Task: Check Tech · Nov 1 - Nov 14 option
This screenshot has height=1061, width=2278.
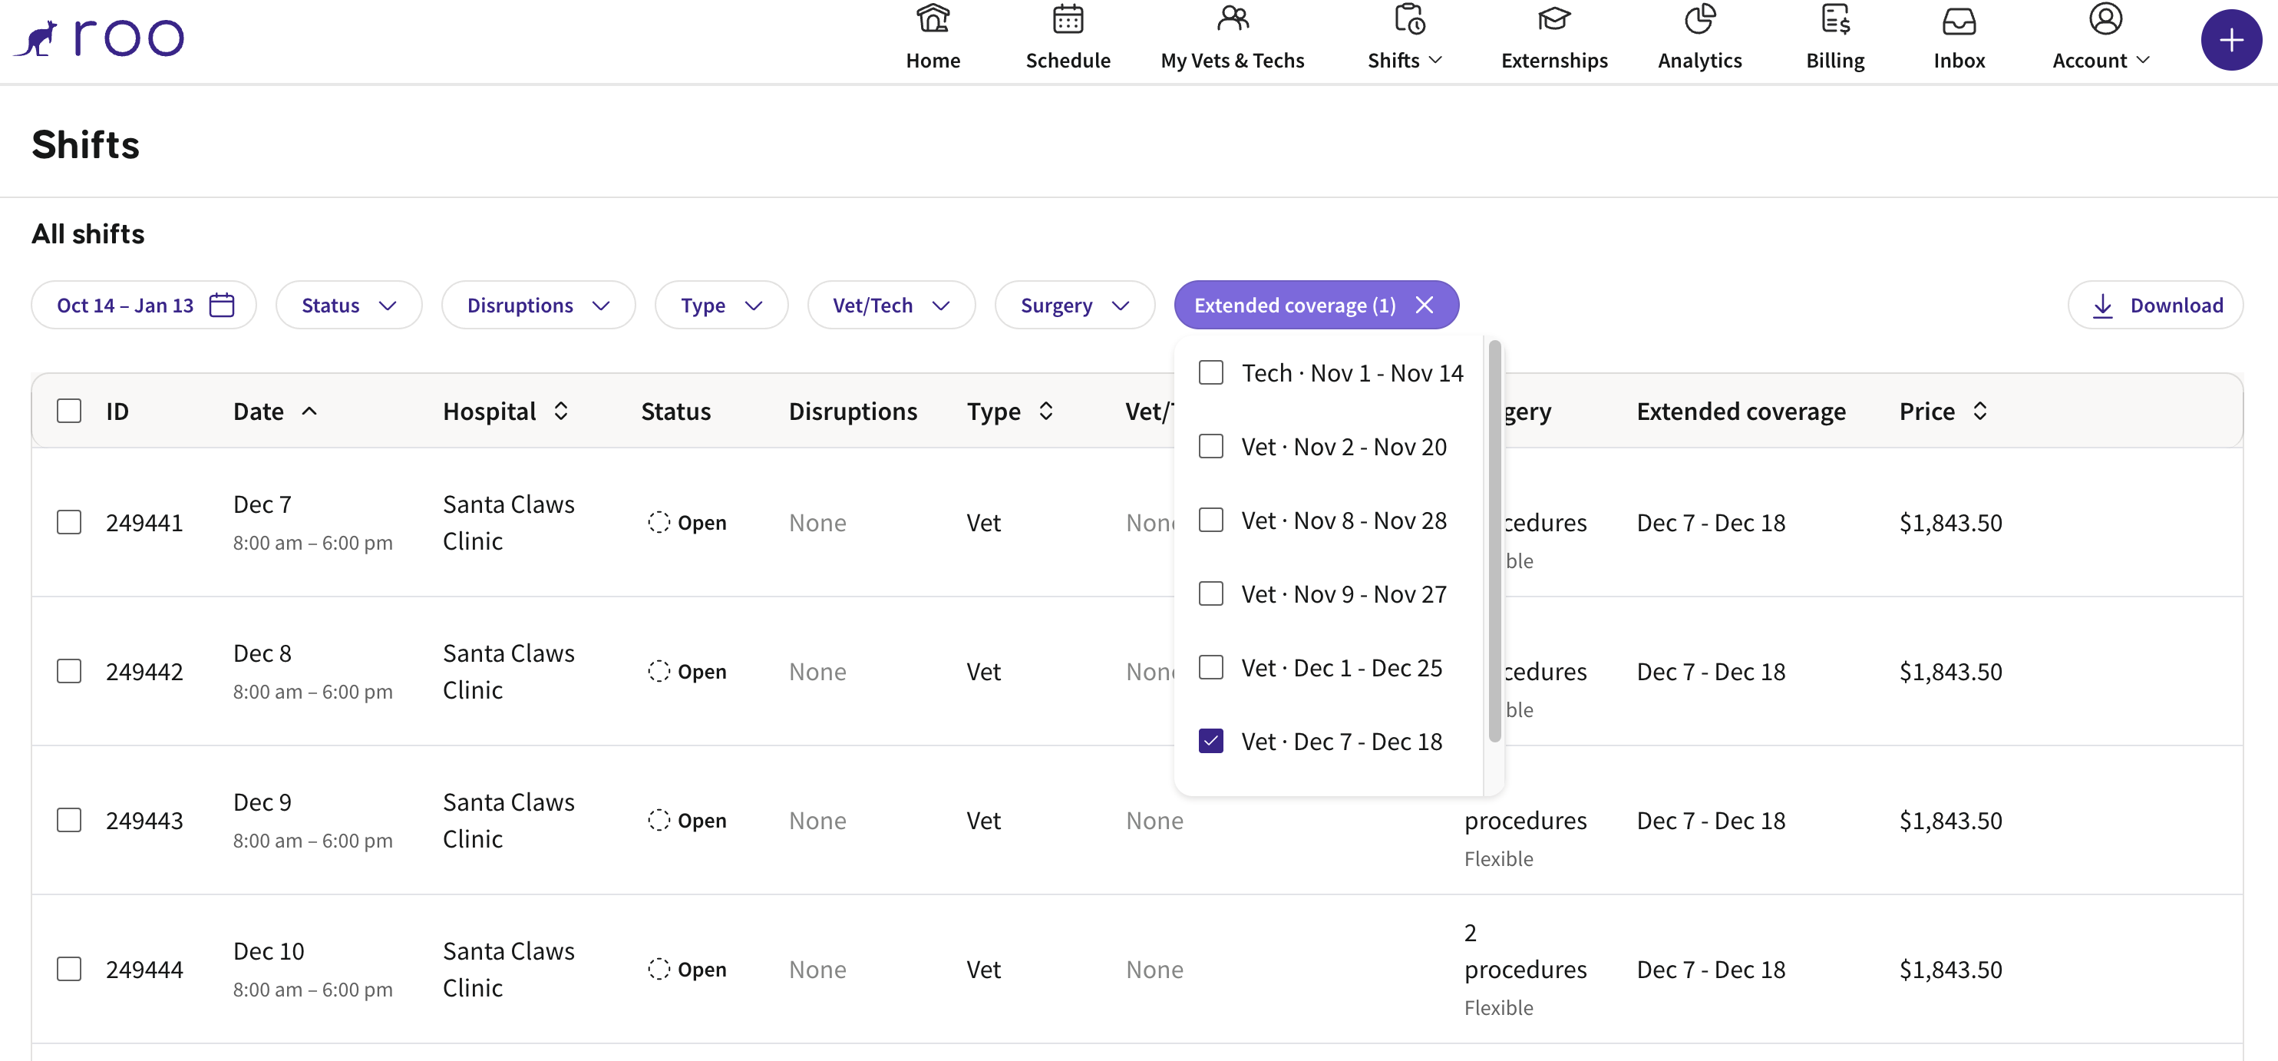Action: click(x=1210, y=372)
